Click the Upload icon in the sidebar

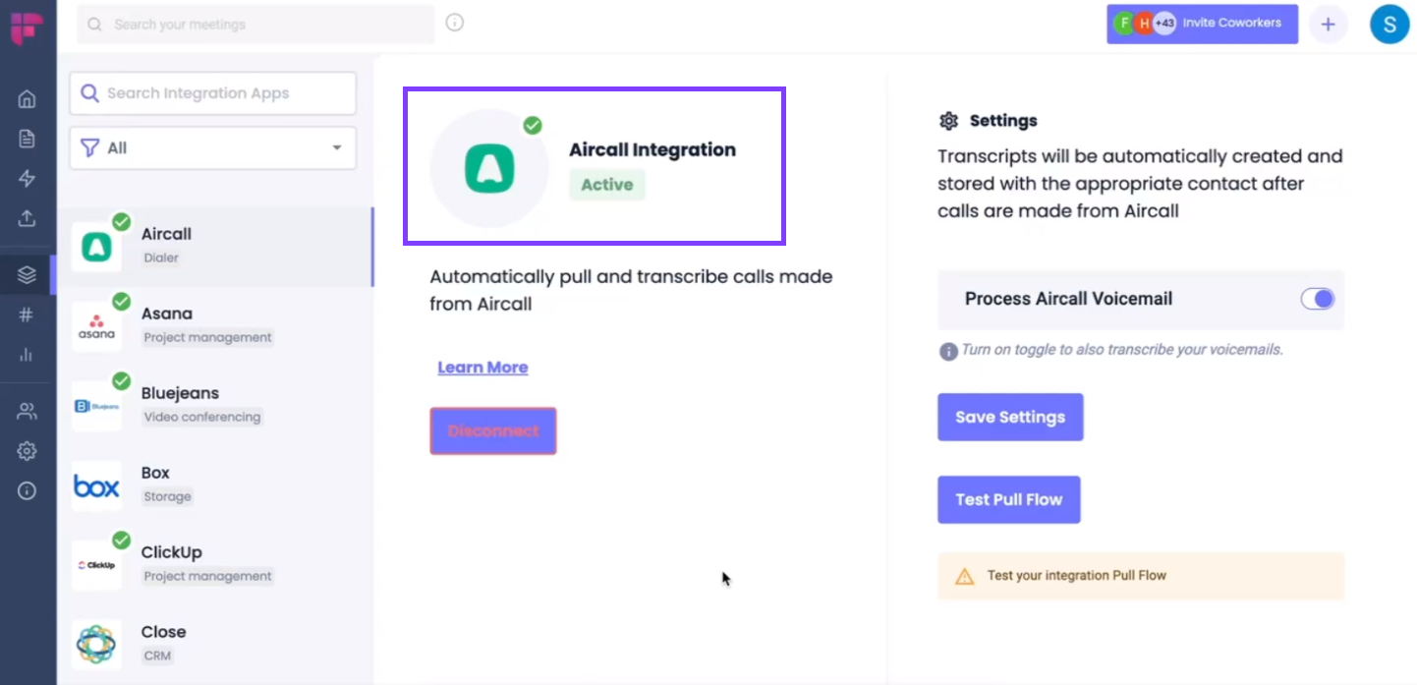click(x=27, y=218)
